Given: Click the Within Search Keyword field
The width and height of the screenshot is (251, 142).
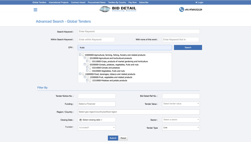Looking at the screenshot, I should tap(96, 40).
